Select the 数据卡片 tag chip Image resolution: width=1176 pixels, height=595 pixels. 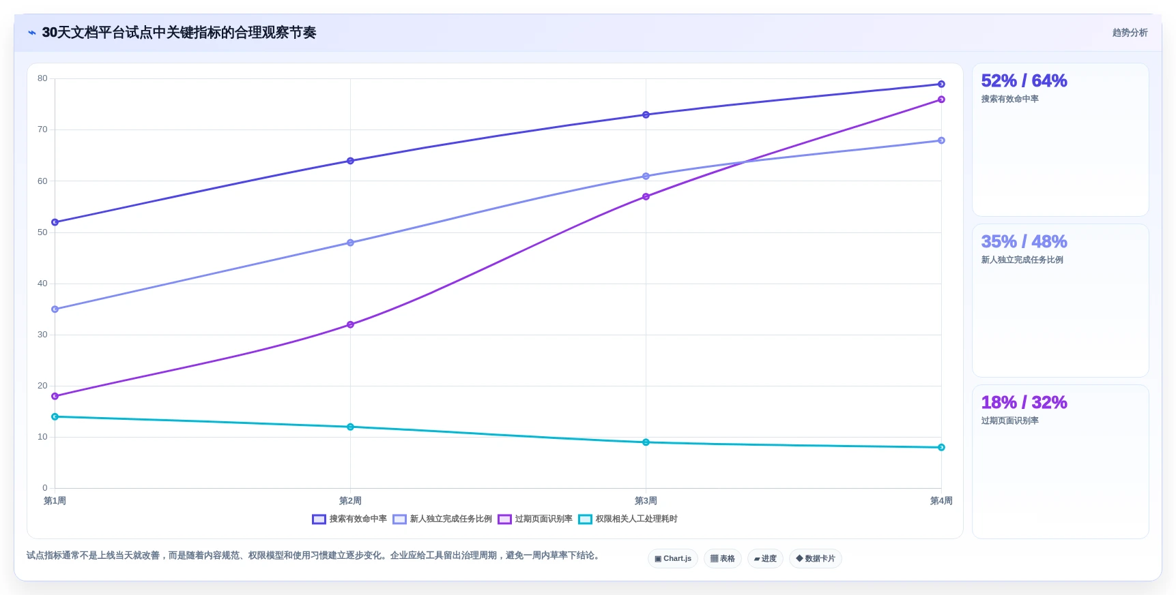pyautogui.click(x=816, y=558)
